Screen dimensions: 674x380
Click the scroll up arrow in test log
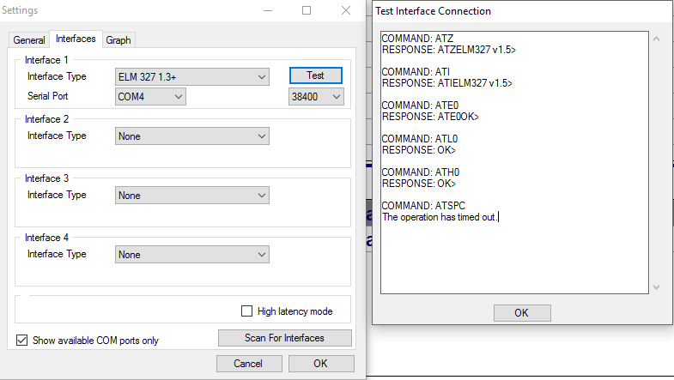coord(657,40)
